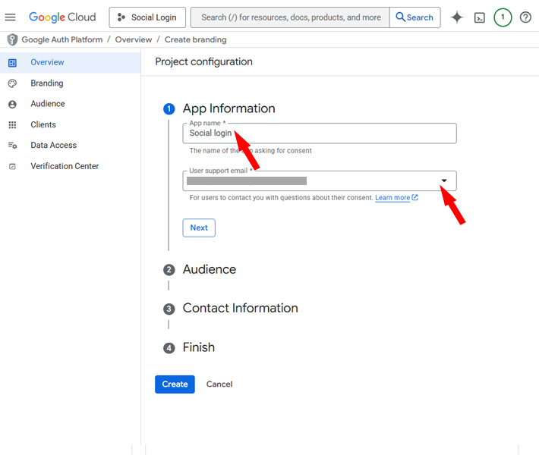This screenshot has width=539, height=455.
Task: Open the User support email dropdown
Action: click(320, 180)
